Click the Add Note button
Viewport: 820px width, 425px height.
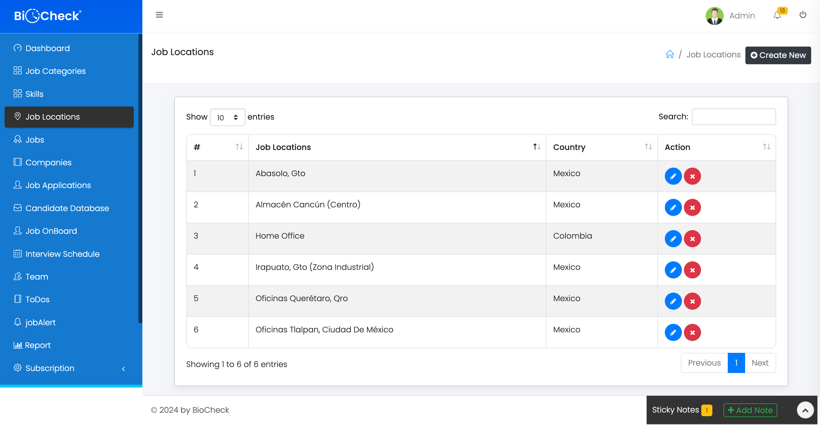[750, 410]
